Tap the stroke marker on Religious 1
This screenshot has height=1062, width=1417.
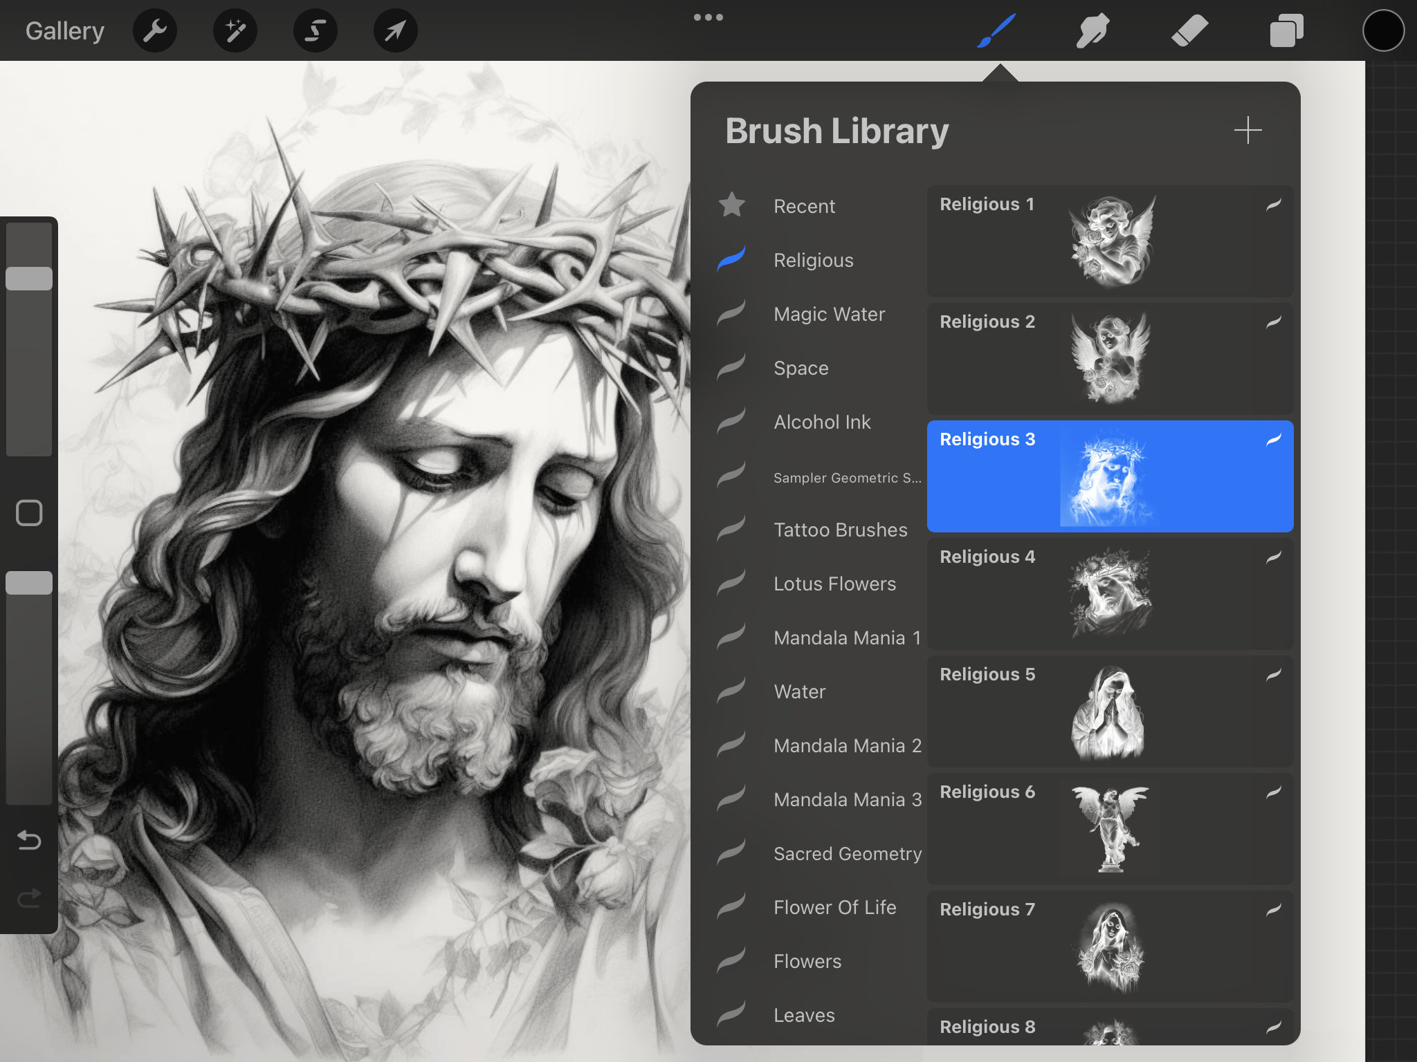point(1274,204)
